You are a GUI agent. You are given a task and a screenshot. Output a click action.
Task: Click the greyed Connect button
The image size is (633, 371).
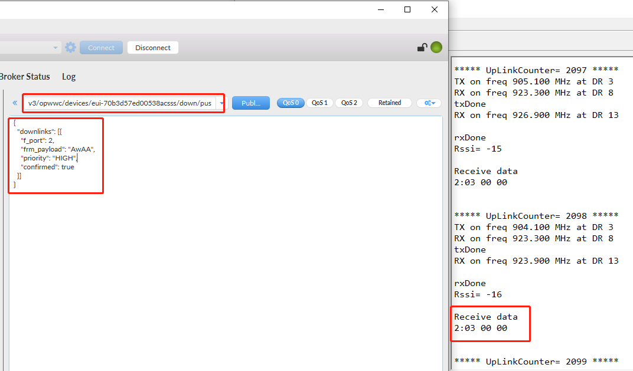(x=102, y=48)
